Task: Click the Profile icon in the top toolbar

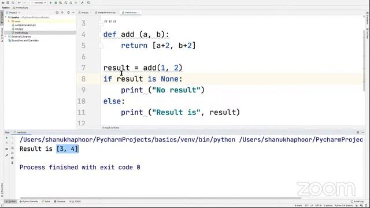Action: pos(66,2)
